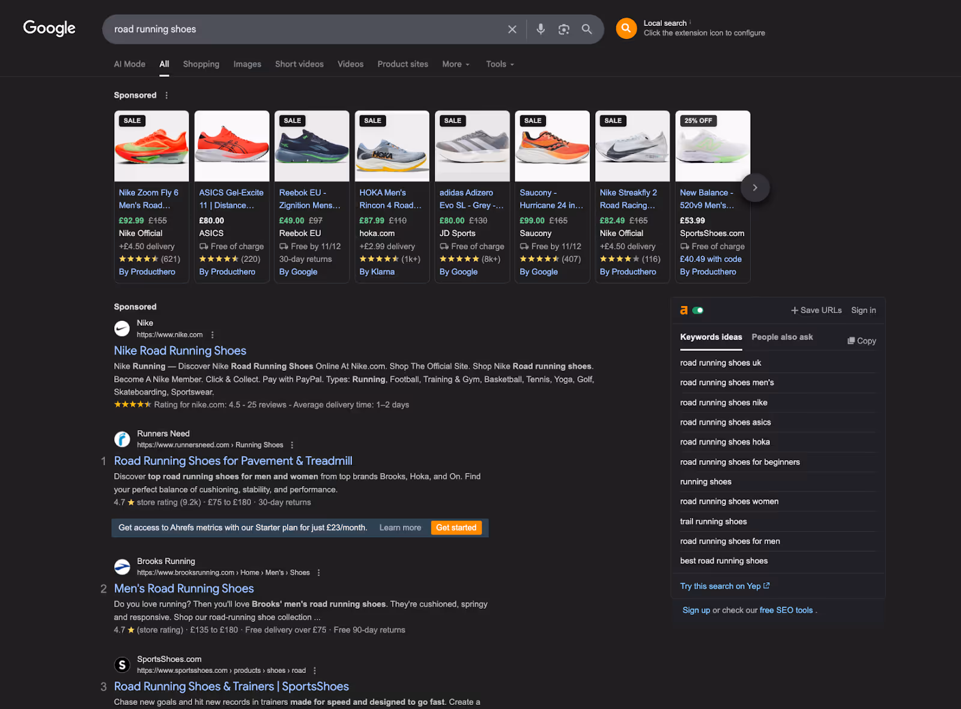
Task: Select the Shopping tab
Action: (201, 64)
